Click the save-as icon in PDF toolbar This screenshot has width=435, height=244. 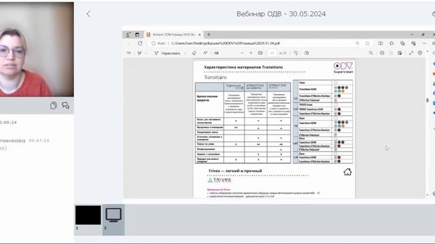pyautogui.click(x=400, y=53)
